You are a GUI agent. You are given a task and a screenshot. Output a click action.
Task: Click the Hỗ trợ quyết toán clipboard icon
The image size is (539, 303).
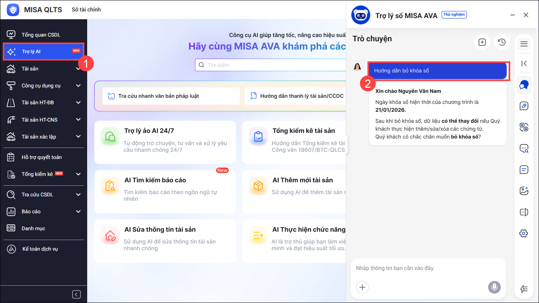click(x=11, y=157)
